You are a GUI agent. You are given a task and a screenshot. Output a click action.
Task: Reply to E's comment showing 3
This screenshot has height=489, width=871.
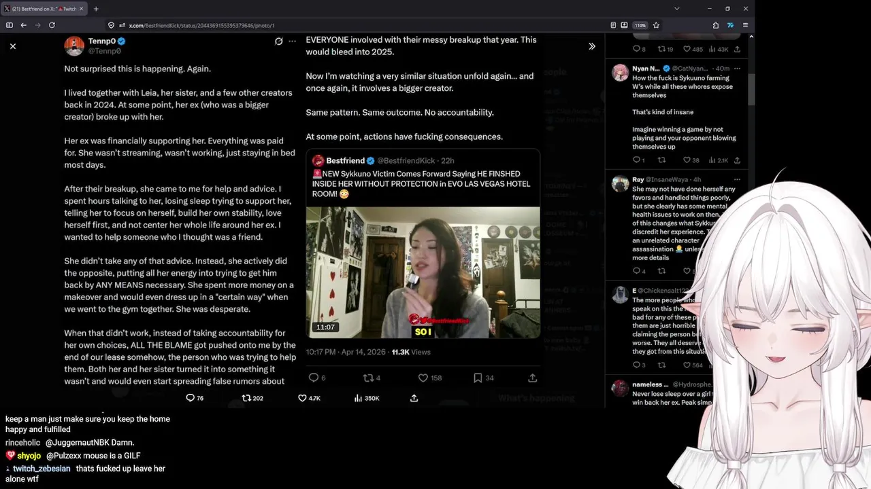coord(636,365)
